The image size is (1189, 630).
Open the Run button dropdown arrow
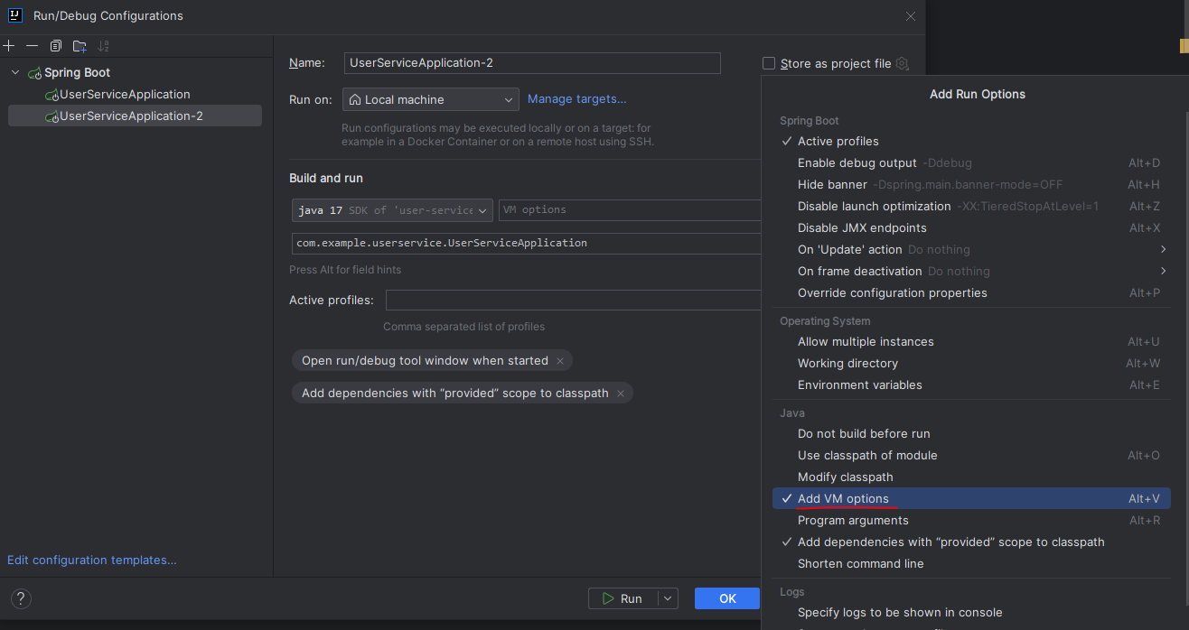tap(668, 598)
